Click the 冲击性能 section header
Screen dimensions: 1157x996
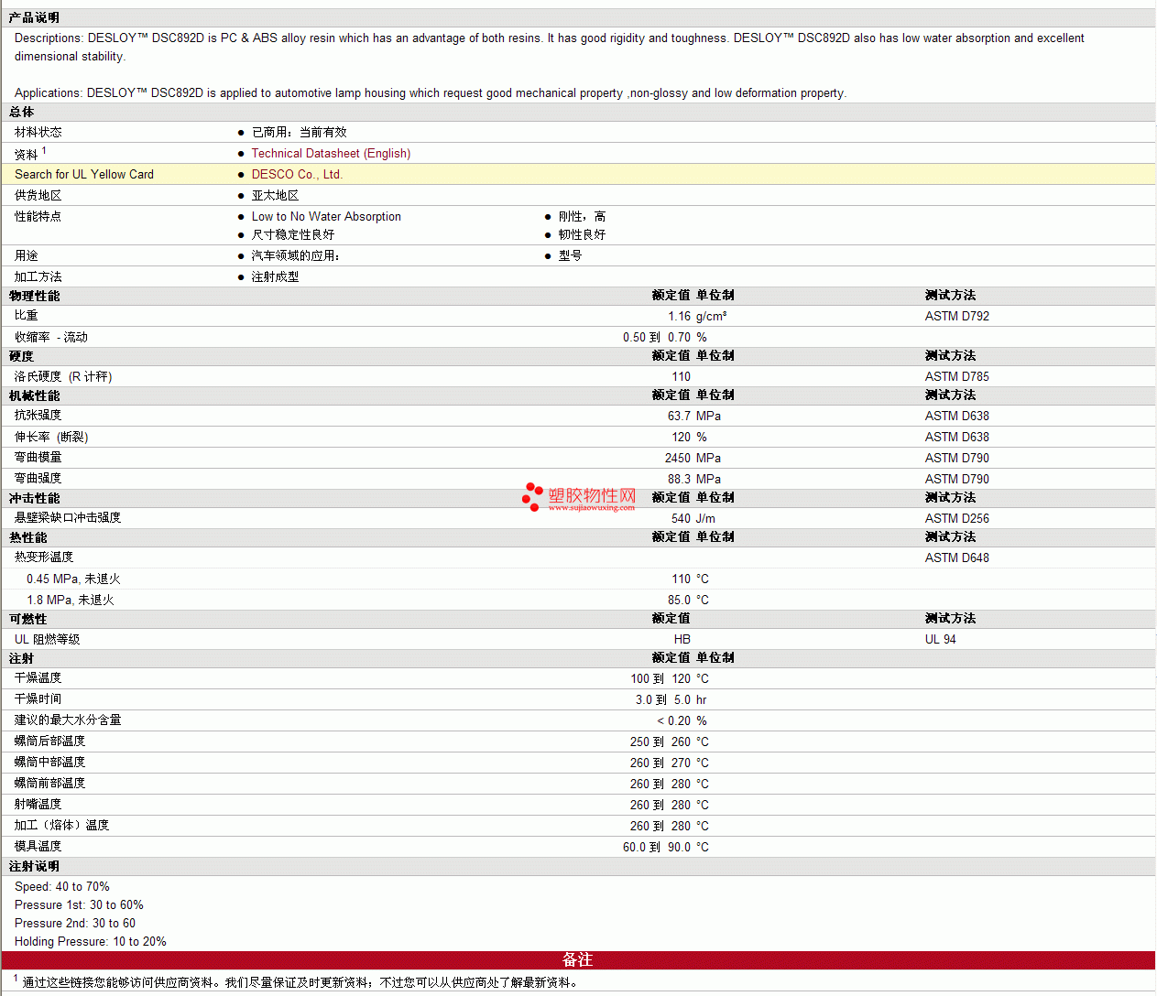click(x=34, y=499)
